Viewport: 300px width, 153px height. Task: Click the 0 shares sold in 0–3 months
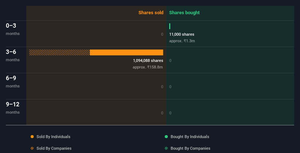tap(162, 34)
